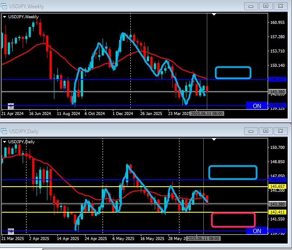The height and width of the screenshot is (250, 292).
Task: Click the 1 Dec 2024 date on Weekly time axis
Action: pyautogui.click(x=123, y=113)
